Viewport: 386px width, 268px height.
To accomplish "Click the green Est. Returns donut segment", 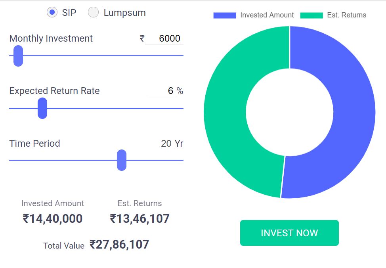I will [230, 119].
